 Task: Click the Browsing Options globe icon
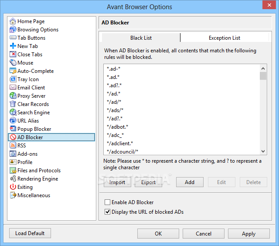13,29
